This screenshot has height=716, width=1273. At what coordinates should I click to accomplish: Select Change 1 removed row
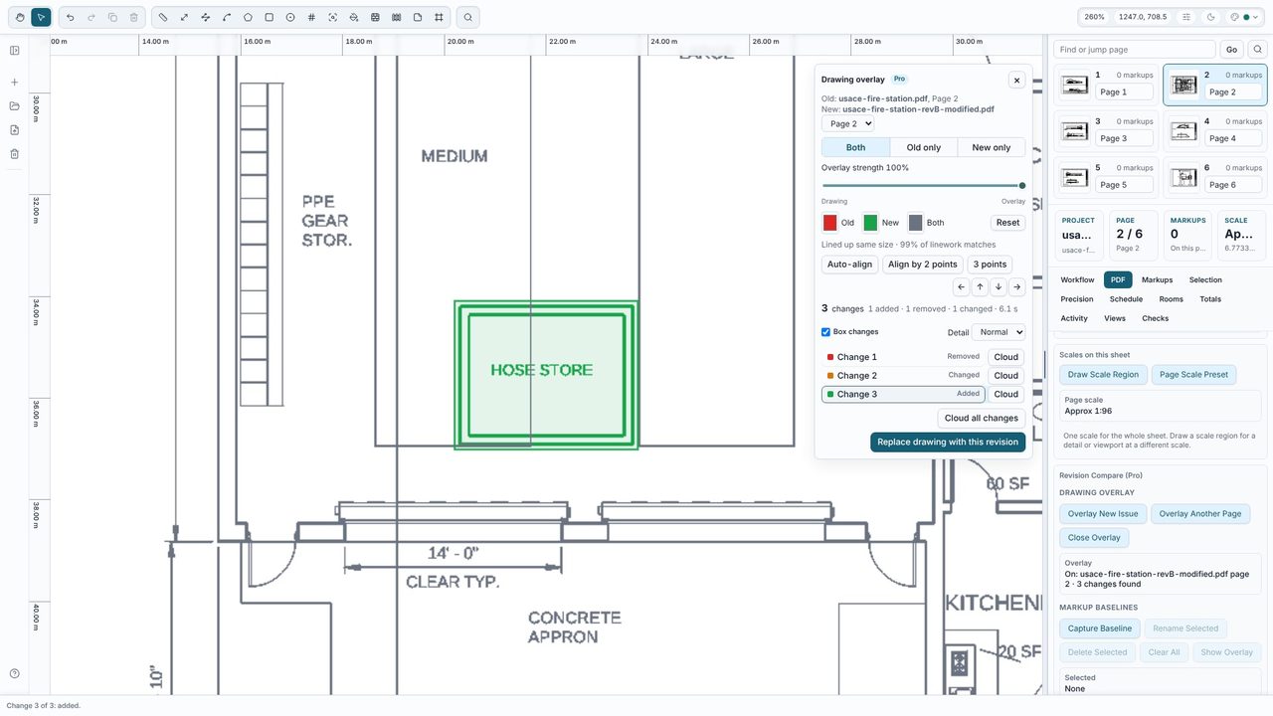(x=903, y=357)
